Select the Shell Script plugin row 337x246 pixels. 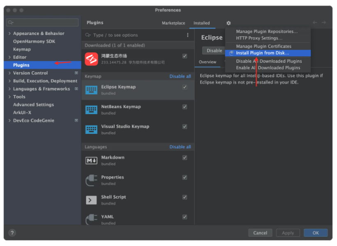pyautogui.click(x=138, y=200)
